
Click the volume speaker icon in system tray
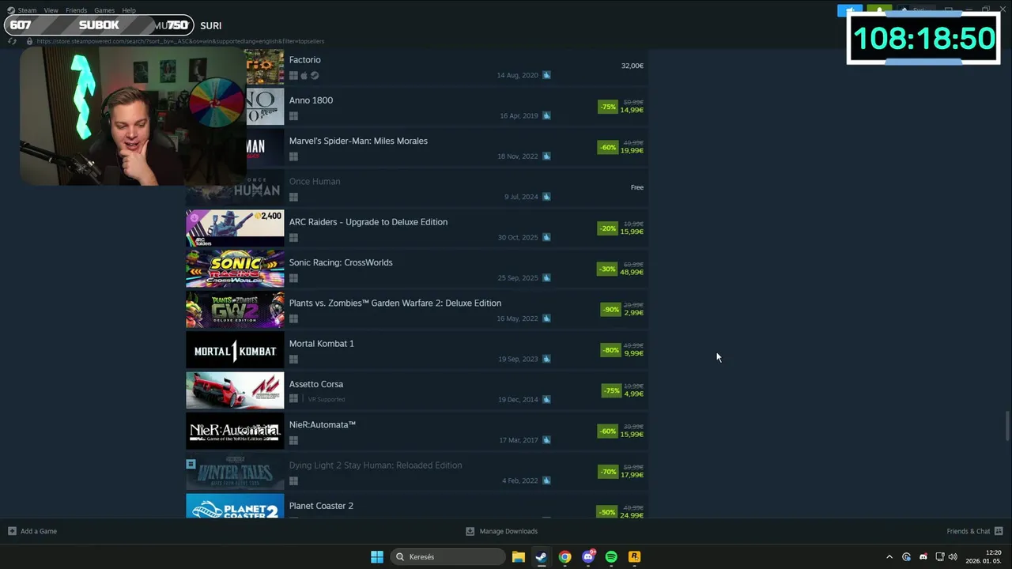tap(953, 557)
